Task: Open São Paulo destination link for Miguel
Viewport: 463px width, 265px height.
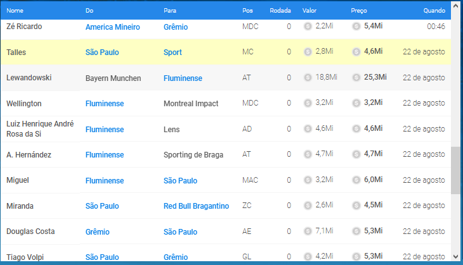Action: pyautogui.click(x=180, y=180)
